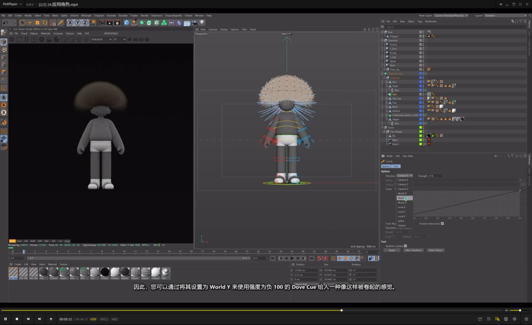Pick Local Z in the Direction dropdown
The height and width of the screenshot is (325, 532).
point(402,216)
